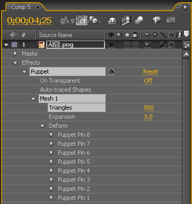Click the Comp marker bin icon
The width and height of the screenshot is (192, 204).
coord(186,34)
